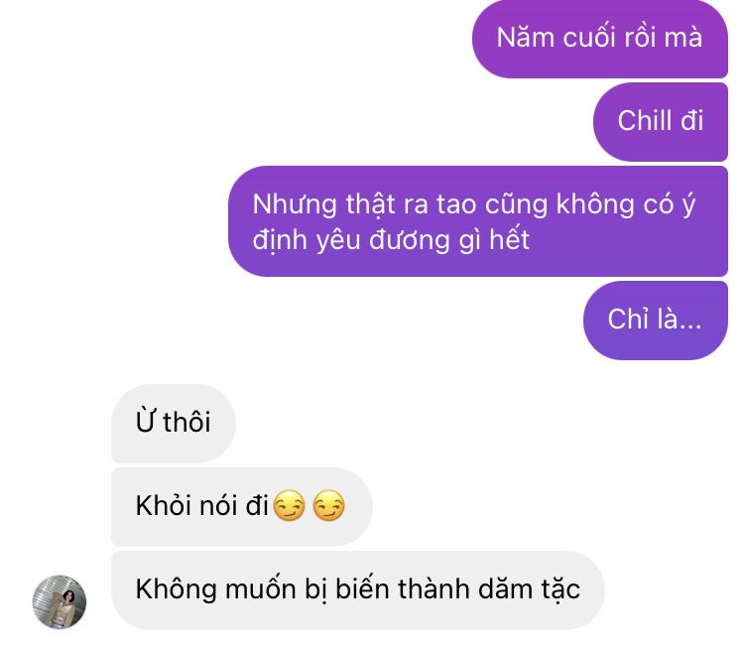Image resolution: width=743 pixels, height=645 pixels.
Task: Click the word 'Không' starting the last gray message
Action: pyautogui.click(x=177, y=587)
